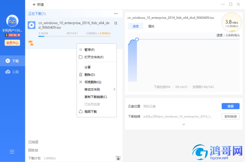Screen dimensions: 245x162
Task: Click the ISO disc file icon
Action: coord(32,25)
